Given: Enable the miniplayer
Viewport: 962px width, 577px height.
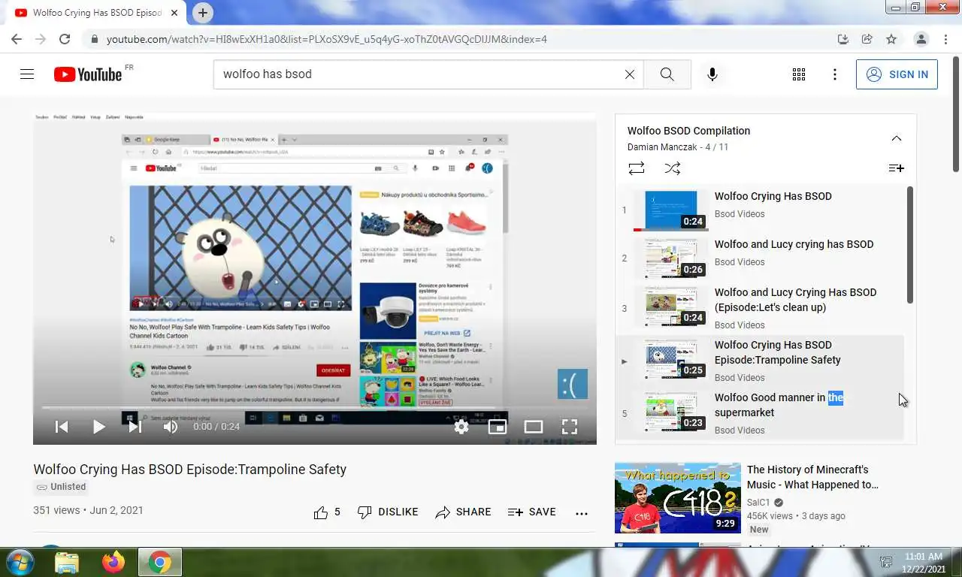Looking at the screenshot, I should click(498, 427).
